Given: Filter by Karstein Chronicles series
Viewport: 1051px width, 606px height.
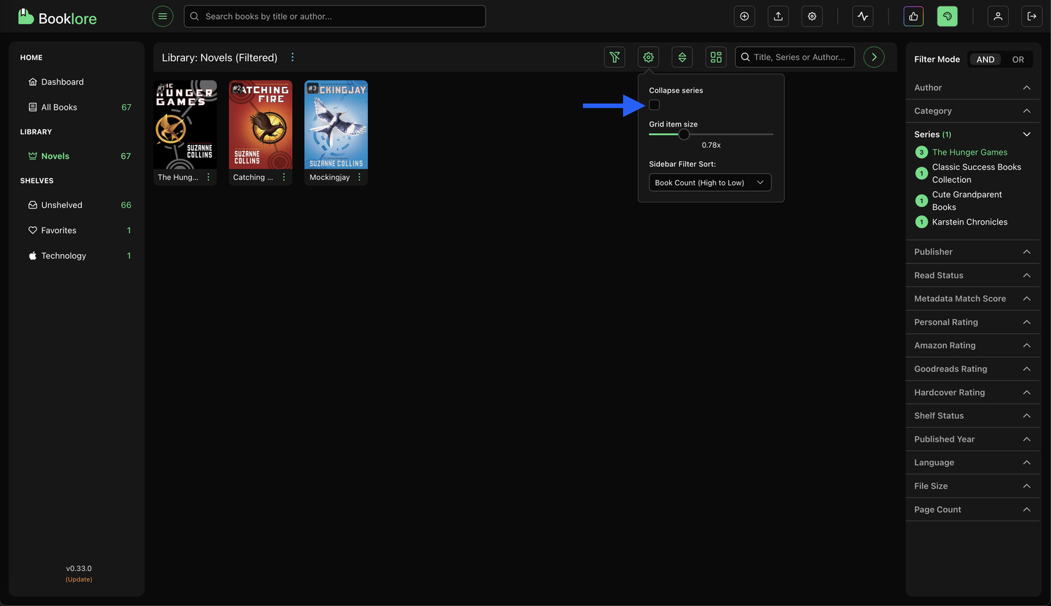Looking at the screenshot, I should tap(969, 222).
